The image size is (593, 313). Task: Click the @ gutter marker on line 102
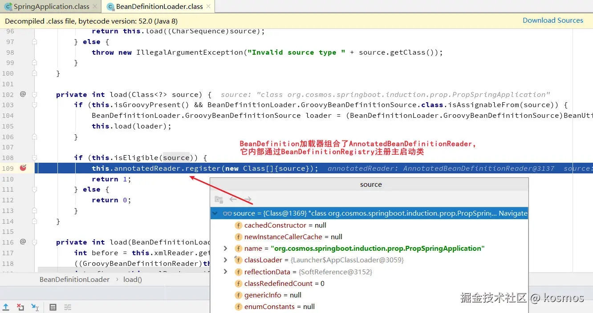23,94
